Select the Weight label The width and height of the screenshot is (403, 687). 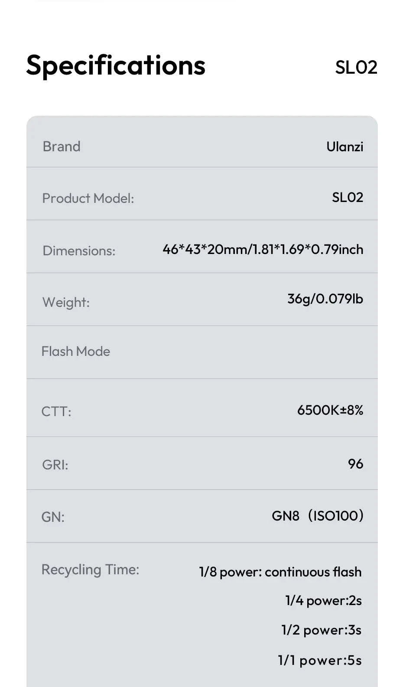[66, 302]
